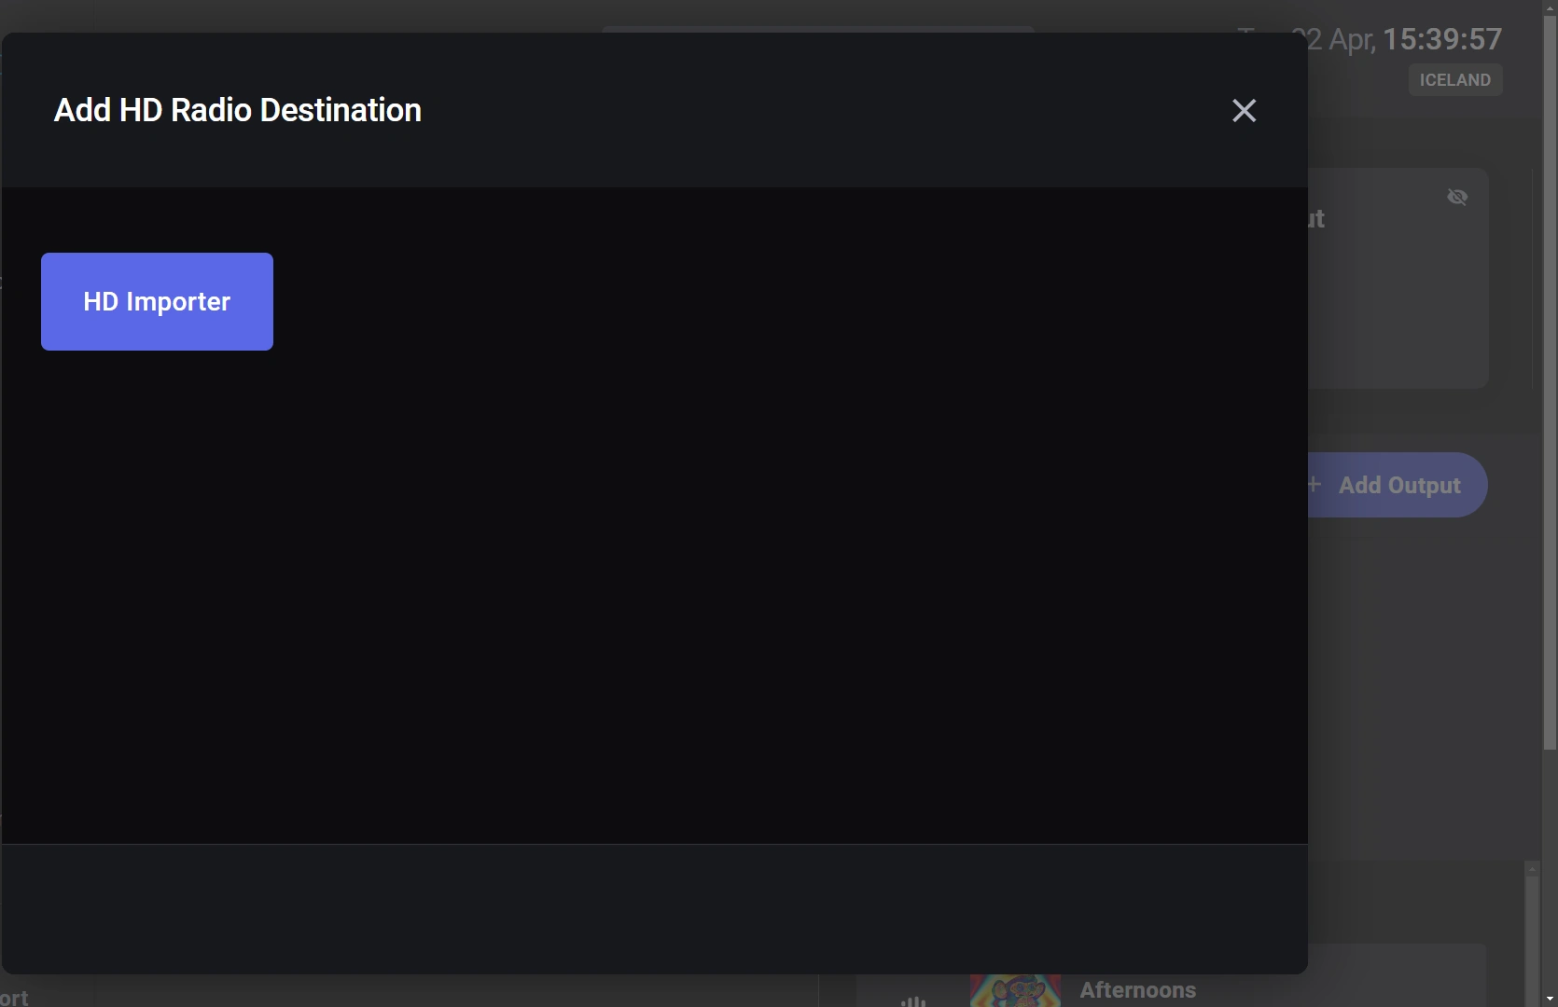Click the 15:39:57 clock display
This screenshot has width=1558, height=1007.
[x=1442, y=39]
